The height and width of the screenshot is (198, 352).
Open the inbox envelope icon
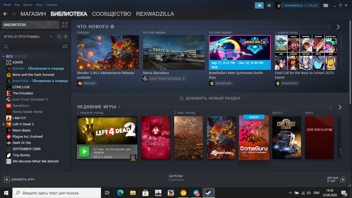pos(269,5)
